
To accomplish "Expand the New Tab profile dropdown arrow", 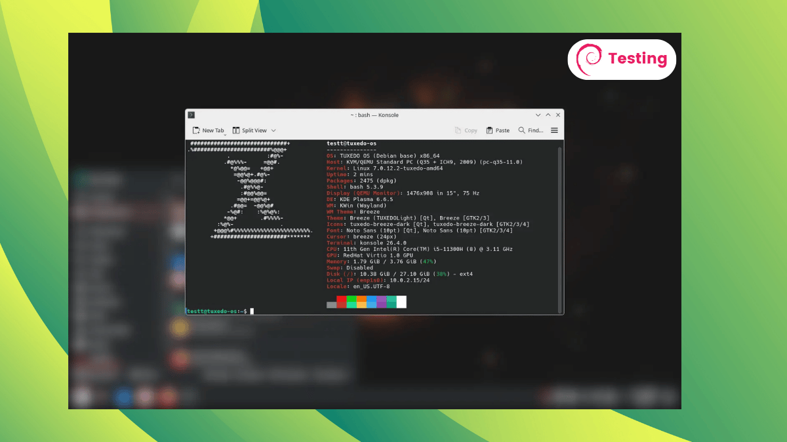I will coord(225,134).
